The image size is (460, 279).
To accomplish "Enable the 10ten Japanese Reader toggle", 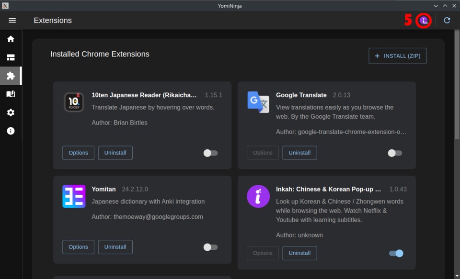I will pos(210,153).
